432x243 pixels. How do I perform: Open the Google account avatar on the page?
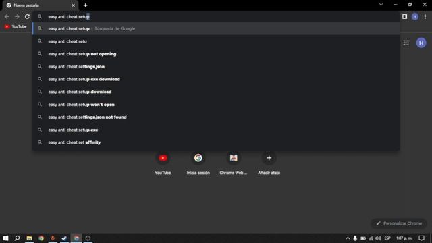pos(421,43)
